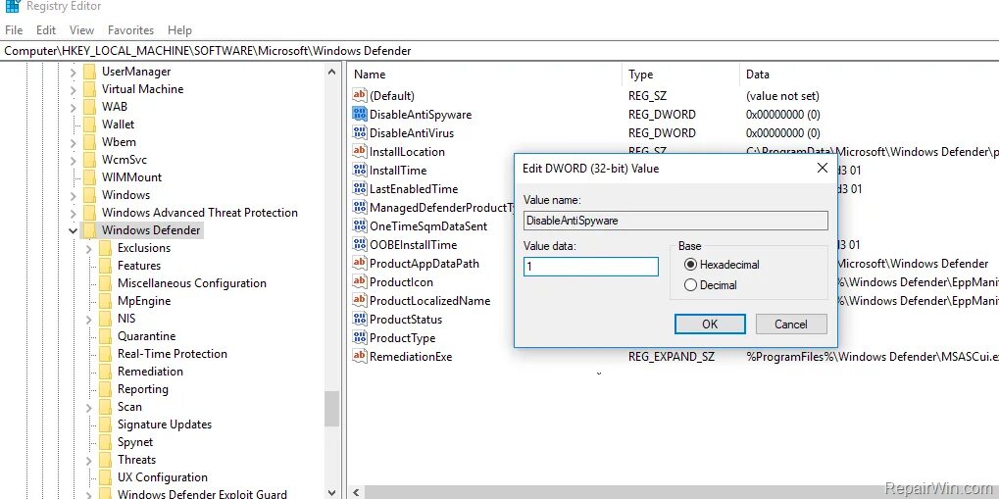Collapse the Windows Defender key

click(x=74, y=230)
